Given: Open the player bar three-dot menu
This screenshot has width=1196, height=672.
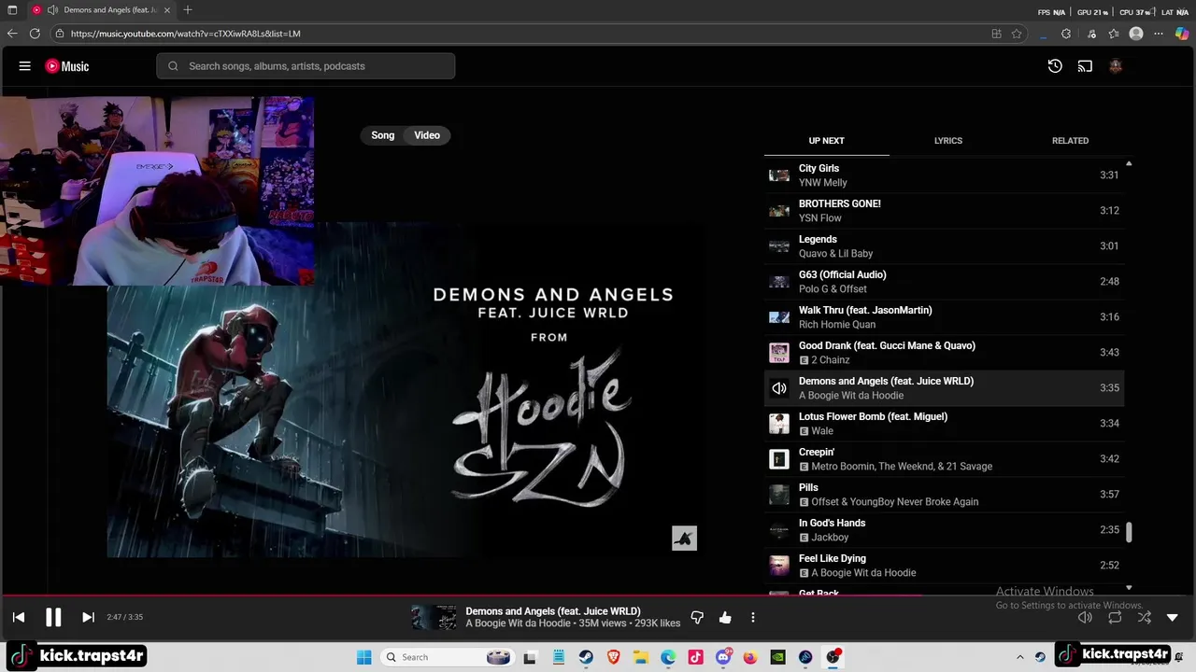Looking at the screenshot, I should coord(753,617).
